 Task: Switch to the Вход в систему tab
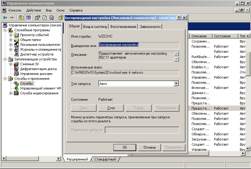click(95, 27)
